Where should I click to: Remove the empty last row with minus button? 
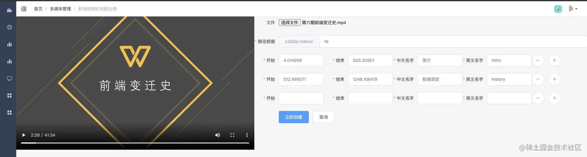click(x=538, y=98)
